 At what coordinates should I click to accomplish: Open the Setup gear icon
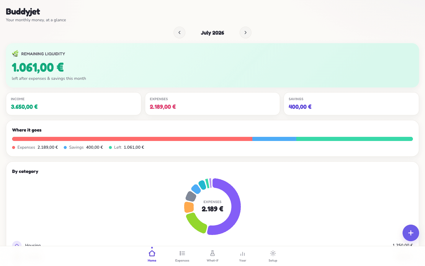(x=273, y=253)
